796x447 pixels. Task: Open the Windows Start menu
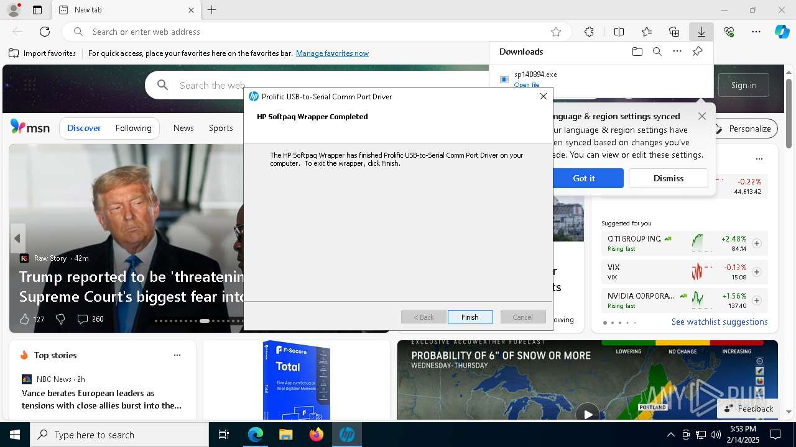coord(15,435)
